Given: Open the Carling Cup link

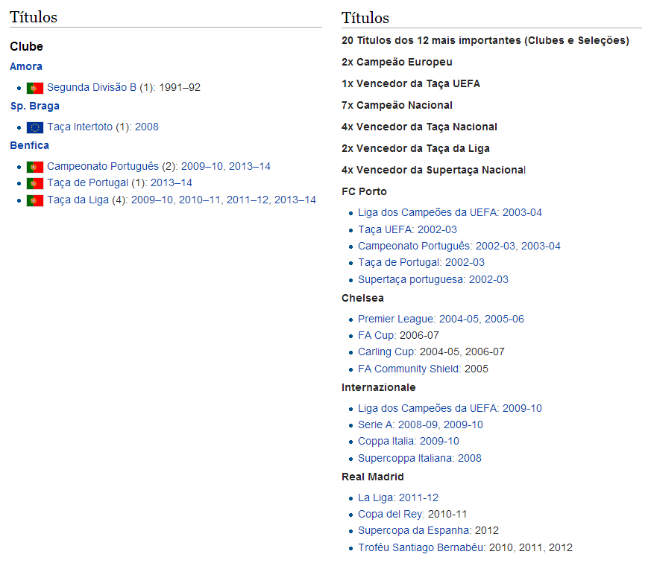Looking at the screenshot, I should coord(386,352).
